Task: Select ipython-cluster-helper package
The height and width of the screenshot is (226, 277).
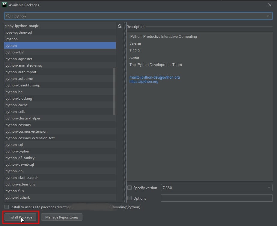Action: [x=60, y=118]
